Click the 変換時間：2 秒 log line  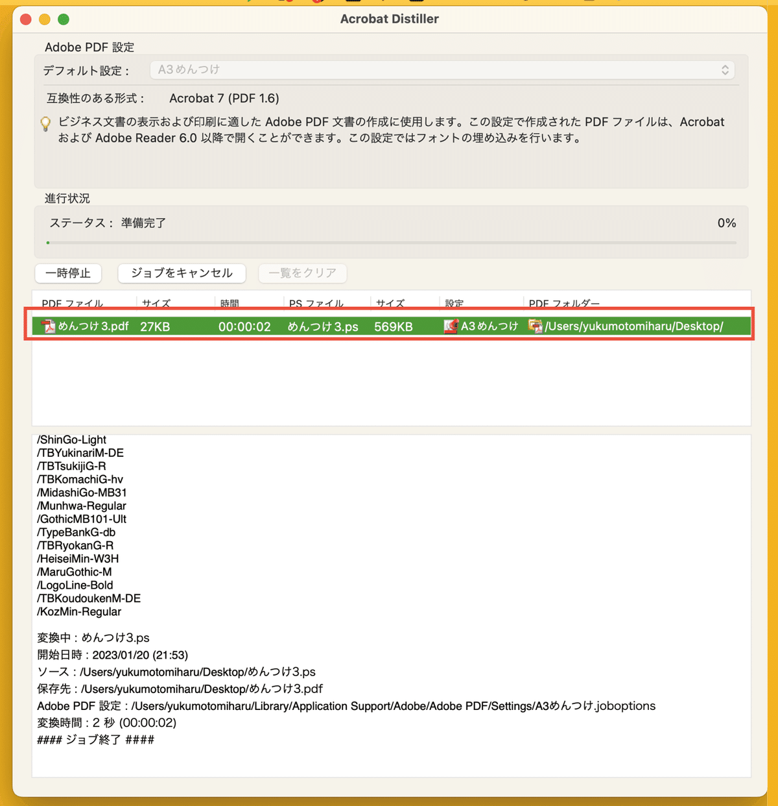[107, 722]
